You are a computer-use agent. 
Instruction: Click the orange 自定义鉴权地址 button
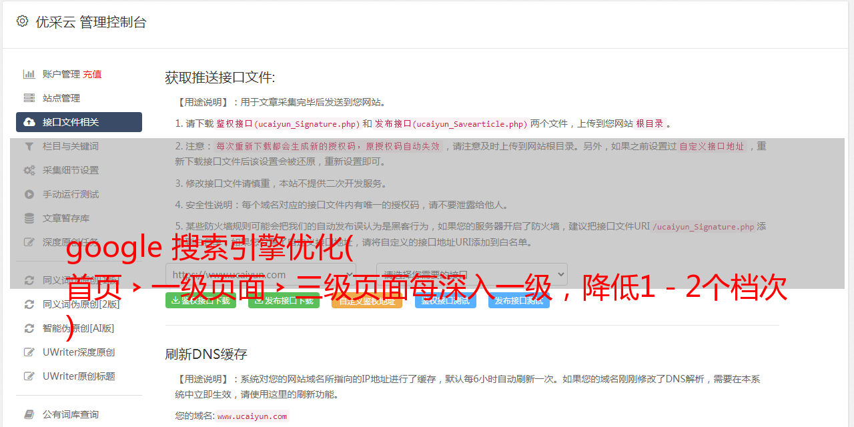point(367,300)
